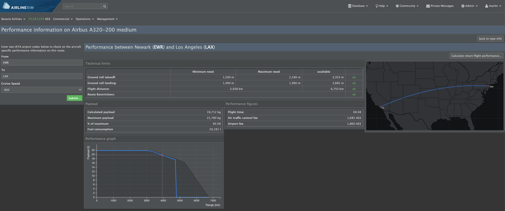Open the Cruise Speed dropdown
505x211 pixels.
(42, 90)
